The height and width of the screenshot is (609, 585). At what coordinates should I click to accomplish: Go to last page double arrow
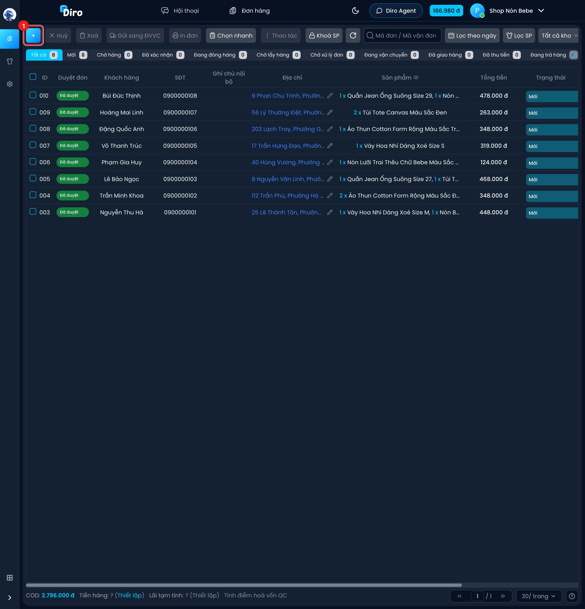[x=503, y=596]
